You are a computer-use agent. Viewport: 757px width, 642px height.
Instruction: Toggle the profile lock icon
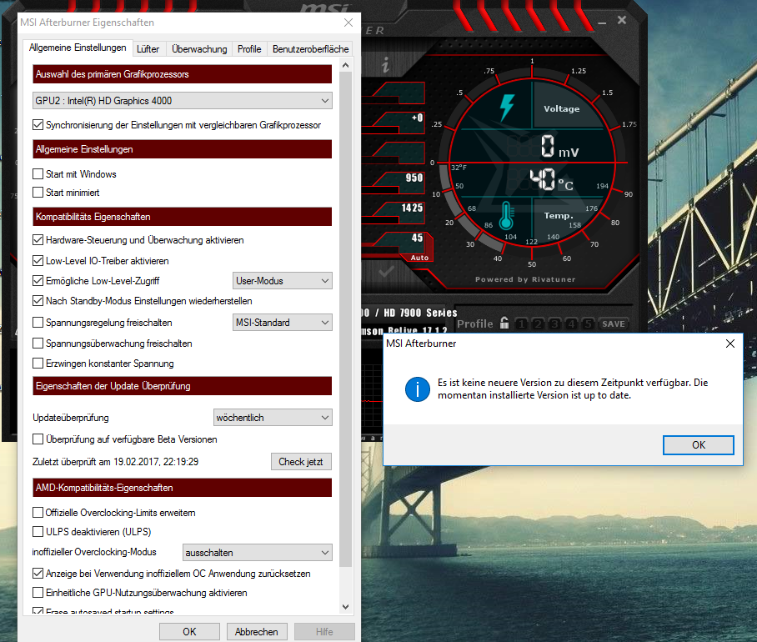[504, 323]
